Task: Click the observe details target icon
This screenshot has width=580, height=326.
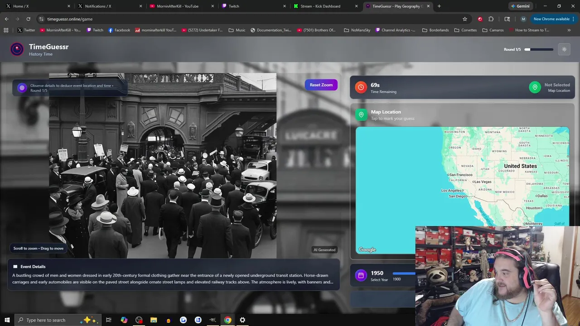Action: pyautogui.click(x=22, y=88)
